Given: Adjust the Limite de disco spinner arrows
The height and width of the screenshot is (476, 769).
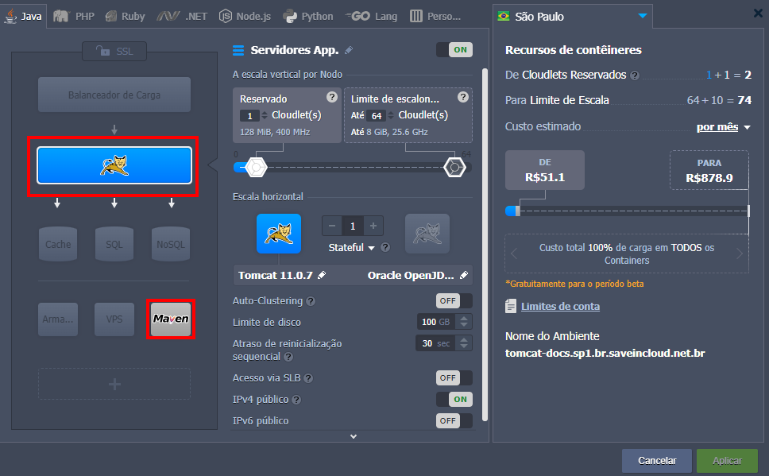Looking at the screenshot, I should pyautogui.click(x=463, y=322).
